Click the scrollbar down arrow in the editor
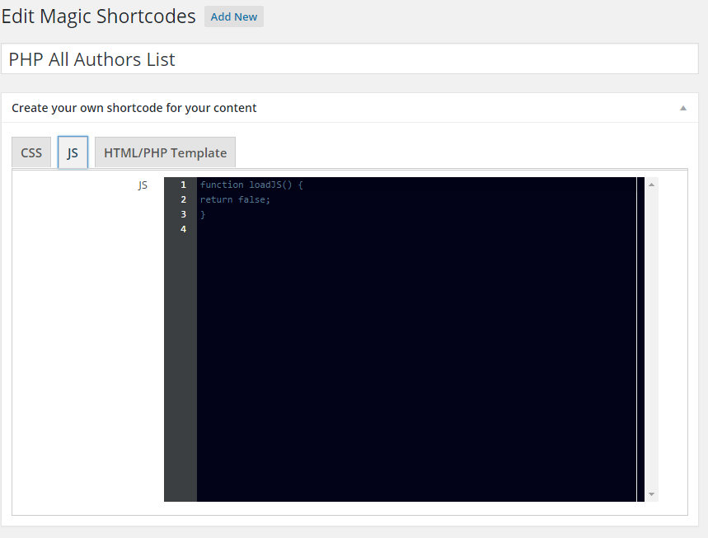 click(651, 494)
